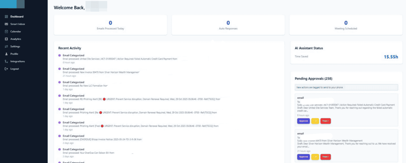Select activity '[OVERDUE] Bitcap Invoice Notice'
This screenshot has height=163, width=406.
pos(102,139)
